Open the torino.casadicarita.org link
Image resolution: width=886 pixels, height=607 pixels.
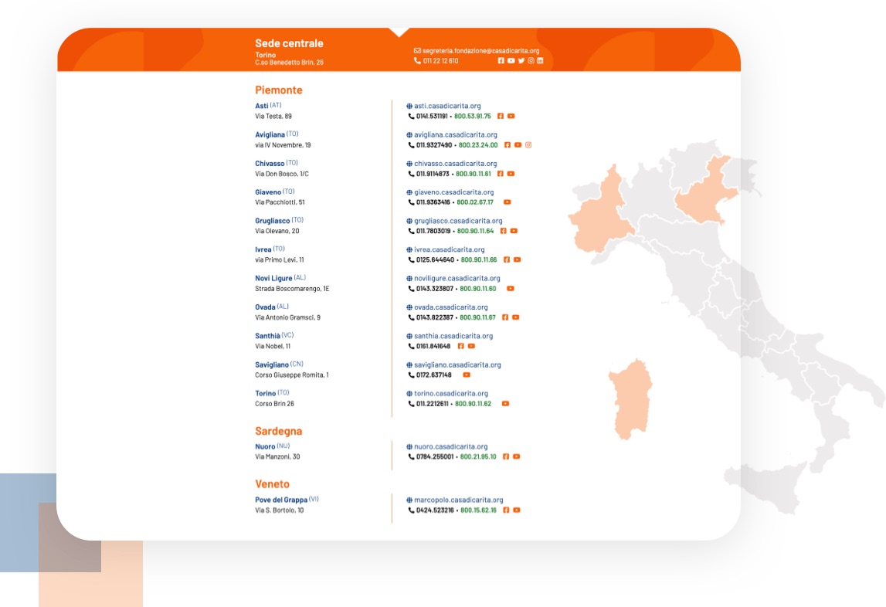click(450, 394)
